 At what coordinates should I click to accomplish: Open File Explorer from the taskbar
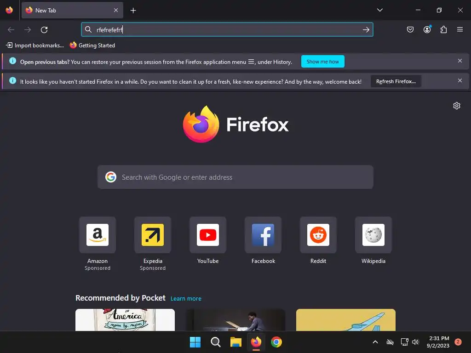tap(236, 342)
